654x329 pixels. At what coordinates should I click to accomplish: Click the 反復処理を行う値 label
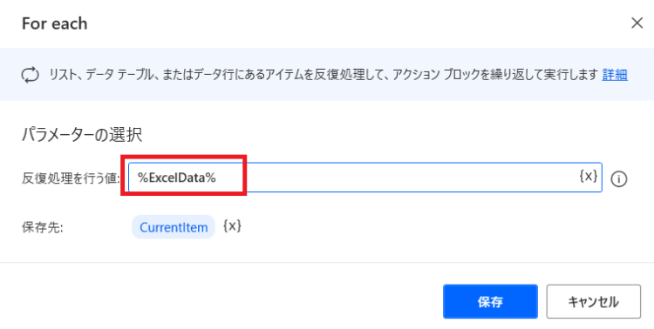(71, 179)
